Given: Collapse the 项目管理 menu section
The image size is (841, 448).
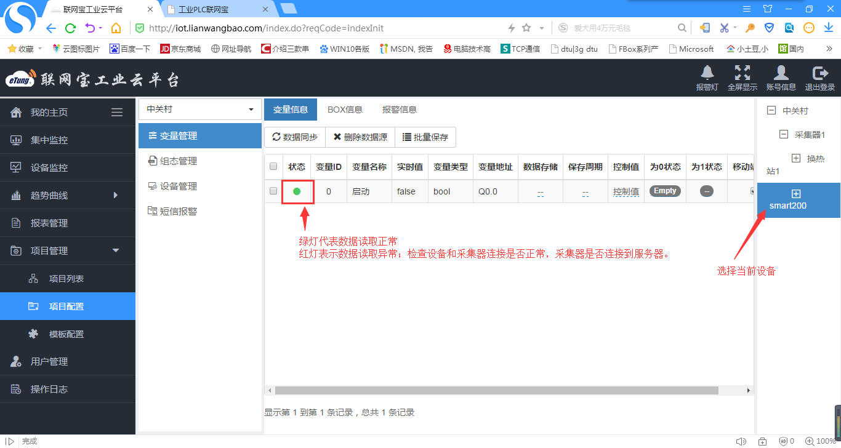Looking at the screenshot, I should pyautogui.click(x=115, y=250).
